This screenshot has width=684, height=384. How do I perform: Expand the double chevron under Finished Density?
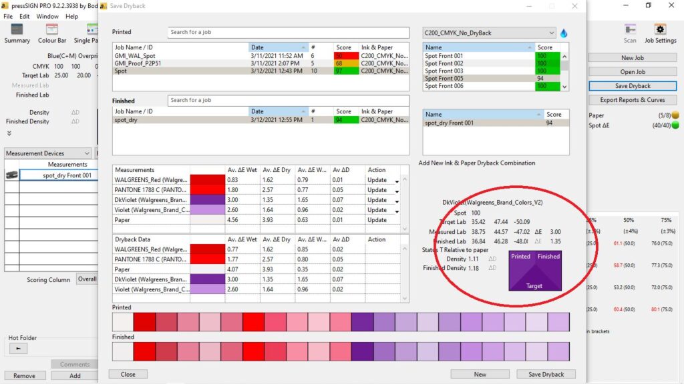pos(9,133)
